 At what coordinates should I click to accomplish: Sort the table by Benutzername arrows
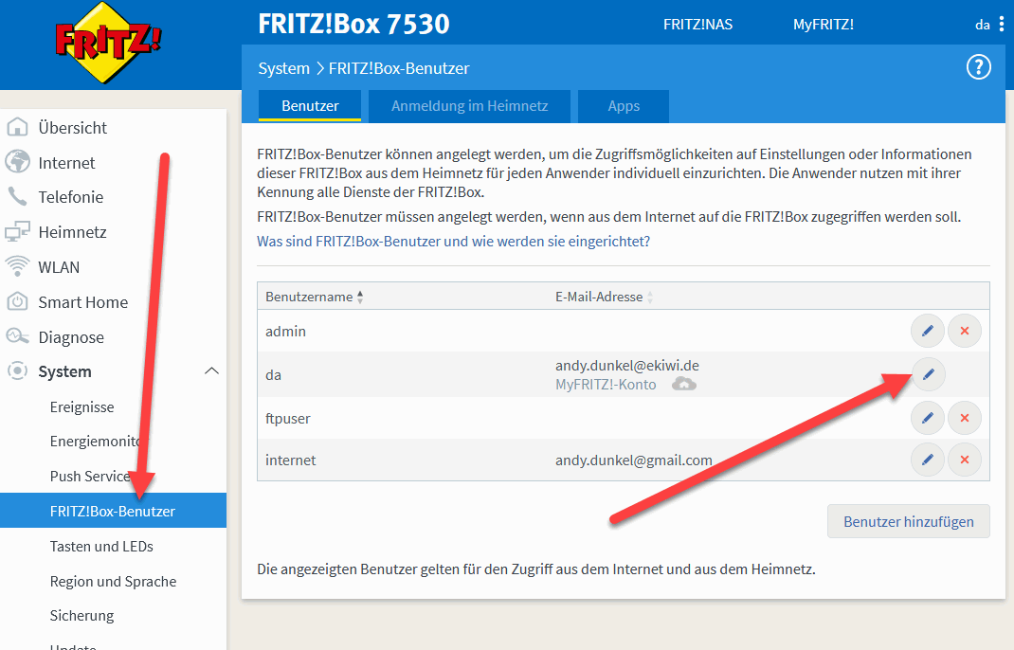click(x=360, y=297)
